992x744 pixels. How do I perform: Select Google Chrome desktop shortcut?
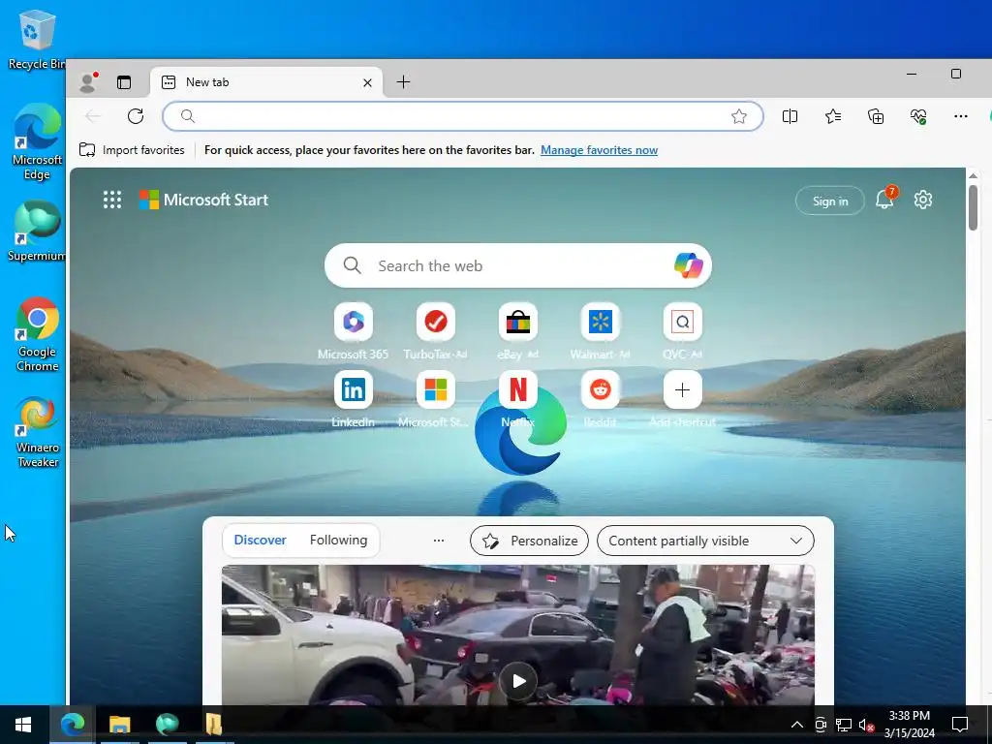coord(38,334)
